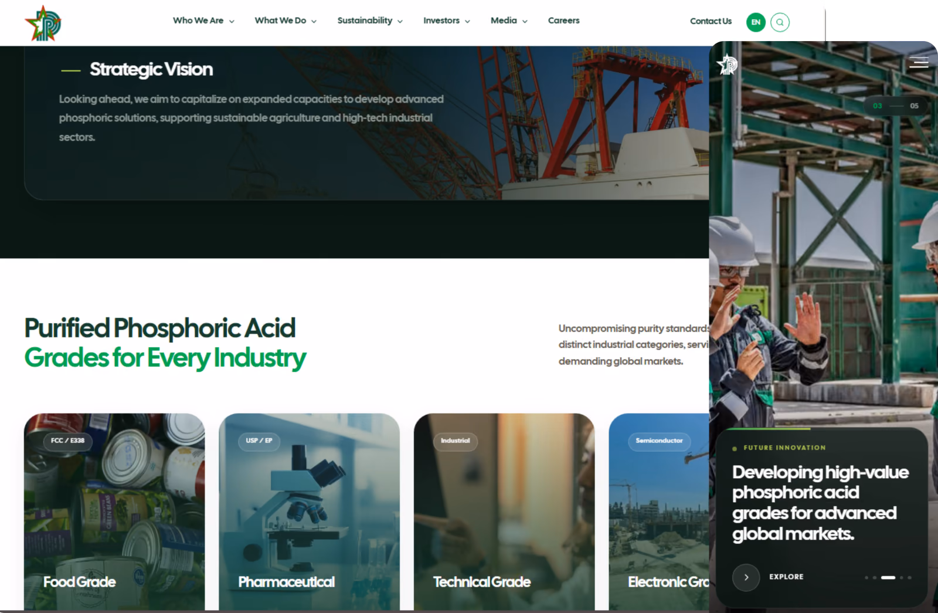This screenshot has height=613, width=938.
Task: Open the mobile hamburger menu icon
Action: 919,62
